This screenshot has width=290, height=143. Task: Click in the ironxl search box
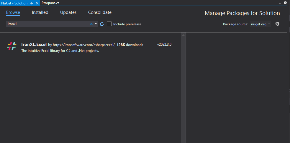(x=47, y=24)
